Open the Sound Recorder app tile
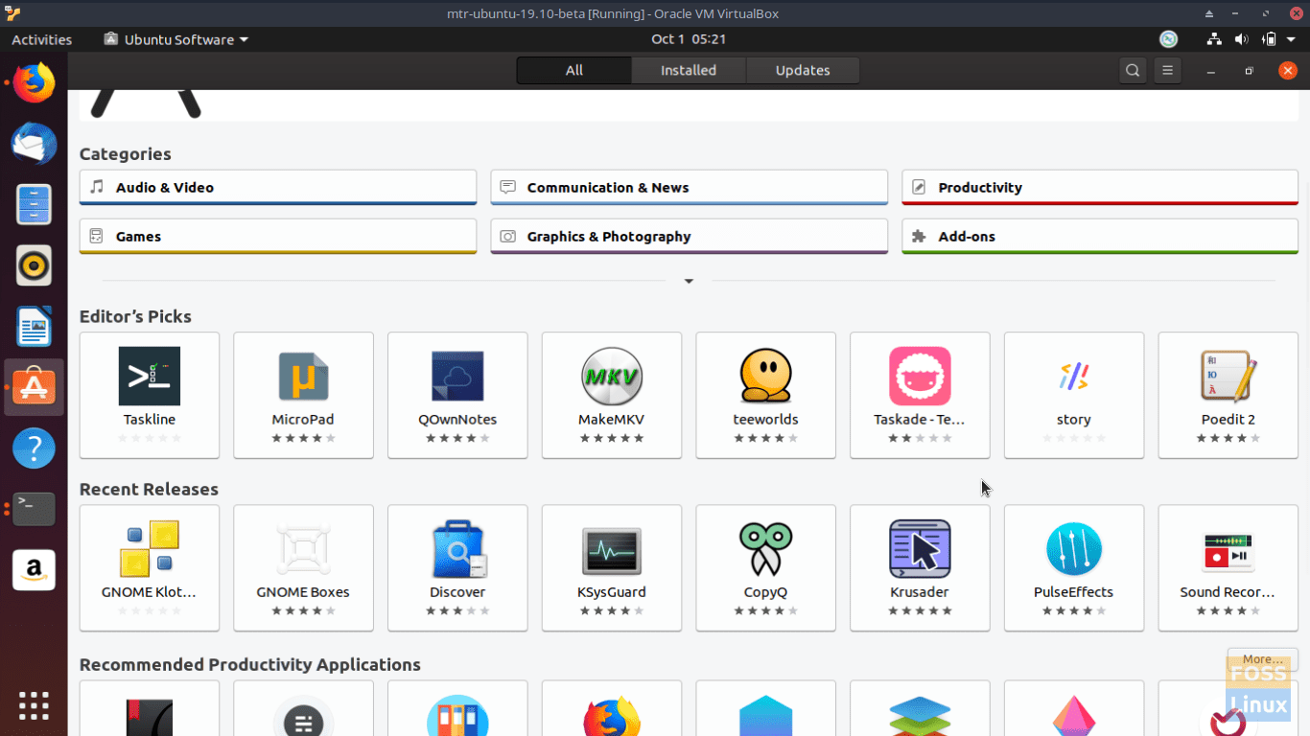The height and width of the screenshot is (736, 1310). coord(1228,567)
